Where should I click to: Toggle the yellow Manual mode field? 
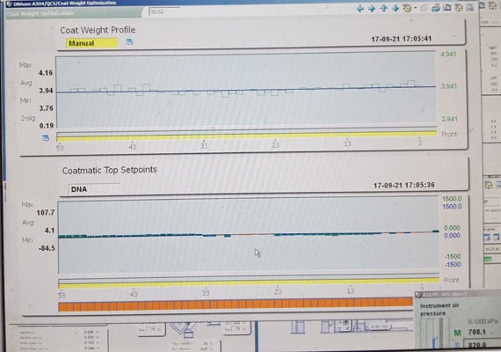91,43
